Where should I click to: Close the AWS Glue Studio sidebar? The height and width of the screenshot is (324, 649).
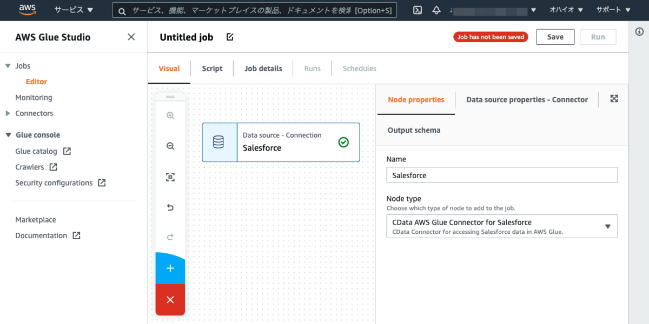coord(131,37)
